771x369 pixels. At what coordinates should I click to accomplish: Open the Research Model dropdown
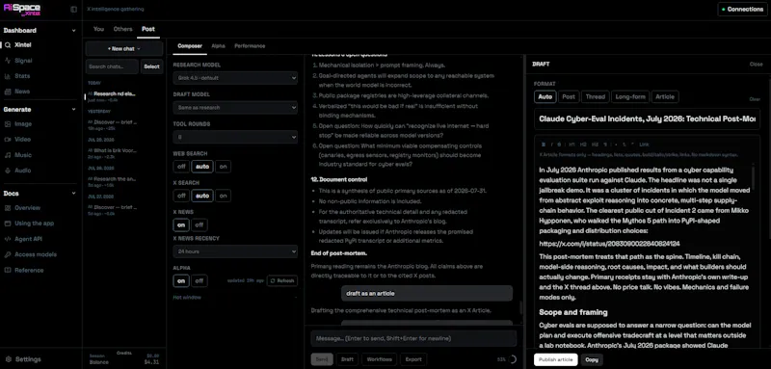(x=235, y=78)
